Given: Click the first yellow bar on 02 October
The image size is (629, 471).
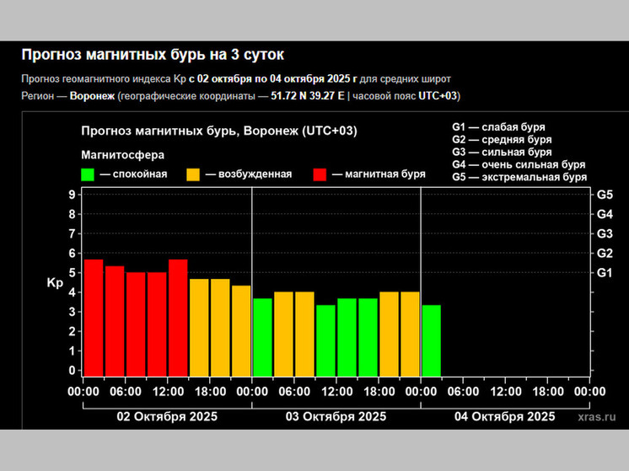Looking at the screenshot, I should pyautogui.click(x=199, y=327).
